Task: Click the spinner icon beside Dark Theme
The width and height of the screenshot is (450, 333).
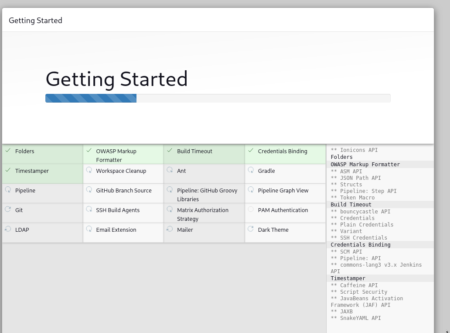Action: click(251, 229)
